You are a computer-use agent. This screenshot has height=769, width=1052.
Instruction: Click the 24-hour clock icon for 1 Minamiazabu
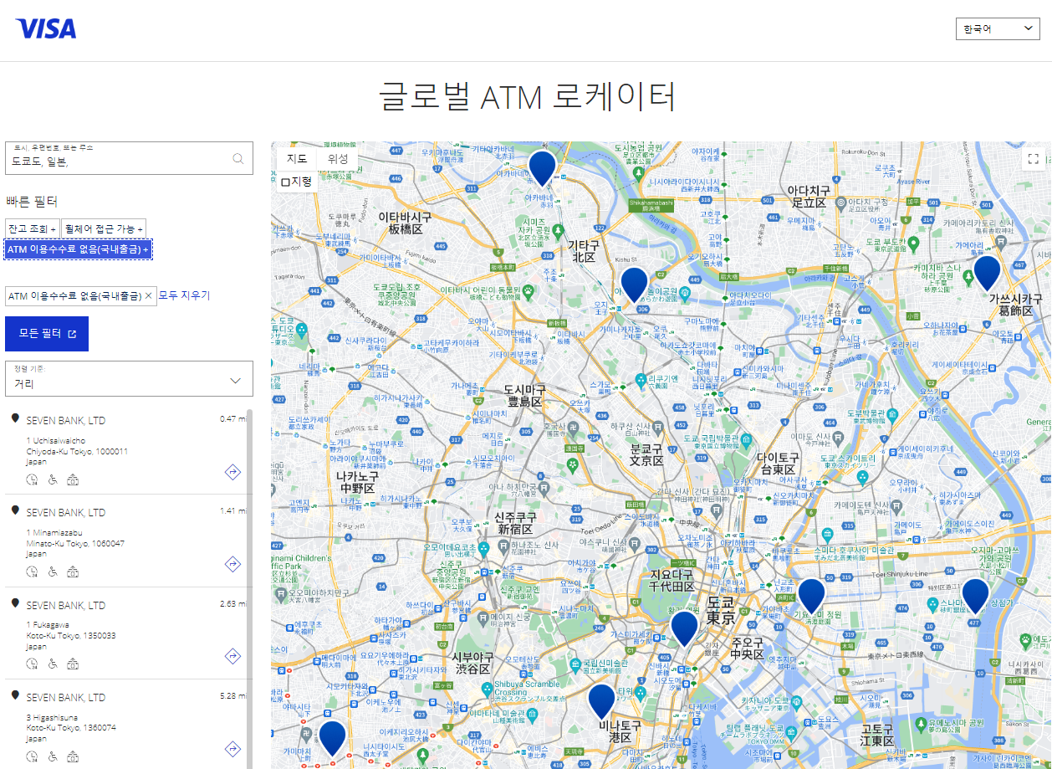(33, 572)
